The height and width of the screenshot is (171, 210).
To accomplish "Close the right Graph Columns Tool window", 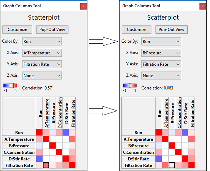I will [202, 6].
